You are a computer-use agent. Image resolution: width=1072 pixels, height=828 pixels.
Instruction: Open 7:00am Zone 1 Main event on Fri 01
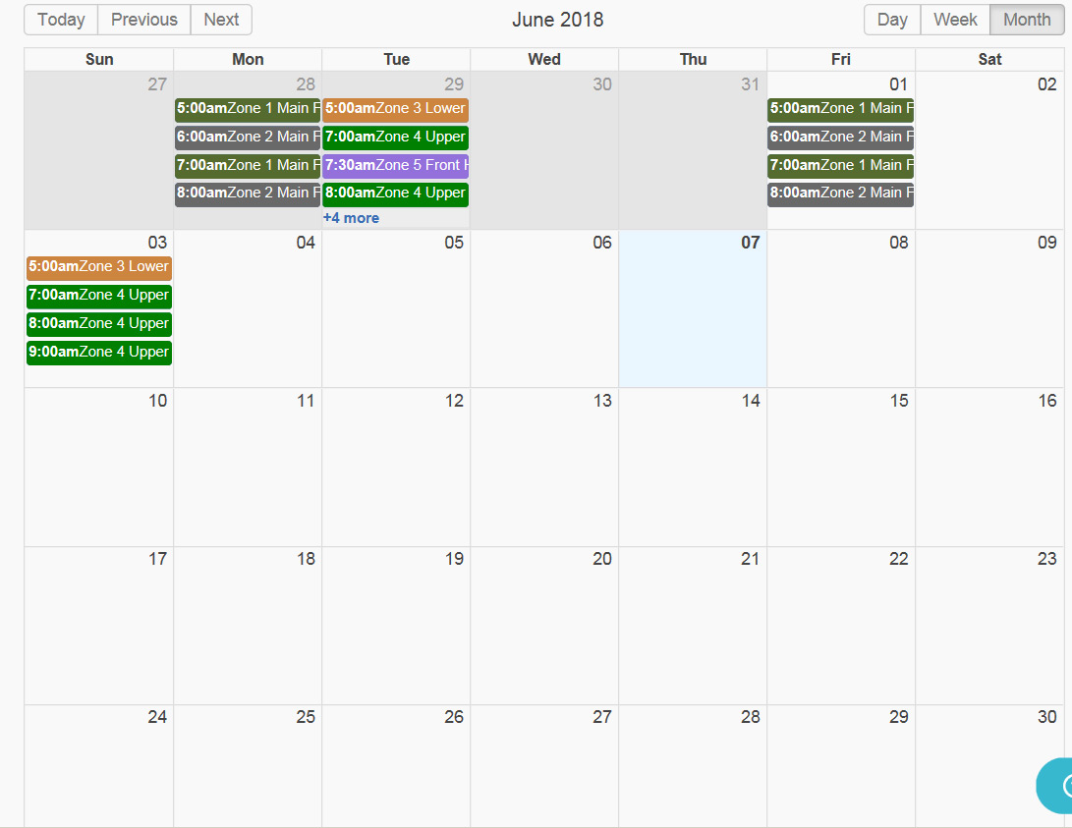point(841,166)
